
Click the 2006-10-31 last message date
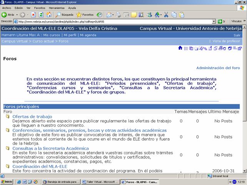point(224,171)
